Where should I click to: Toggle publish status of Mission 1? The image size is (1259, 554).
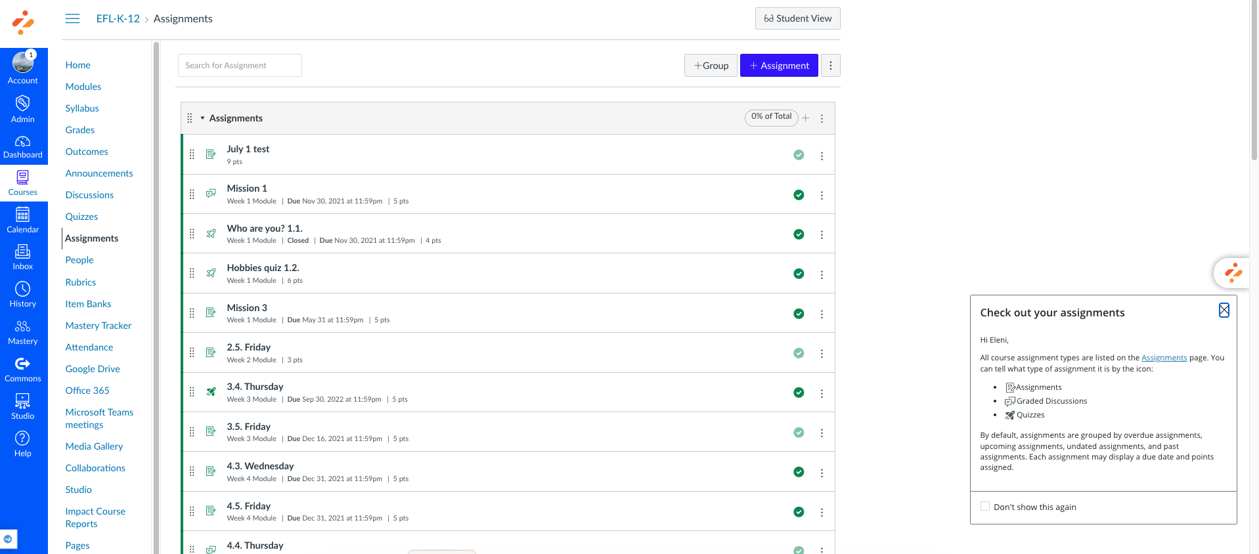[799, 195]
